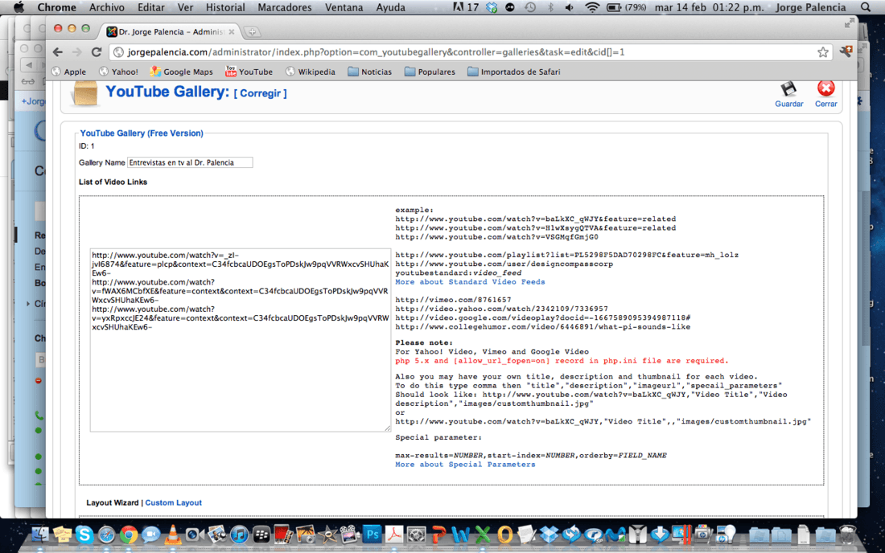Click the battery status in menu bar
The height and width of the screenshot is (553, 885).
[x=625, y=7]
